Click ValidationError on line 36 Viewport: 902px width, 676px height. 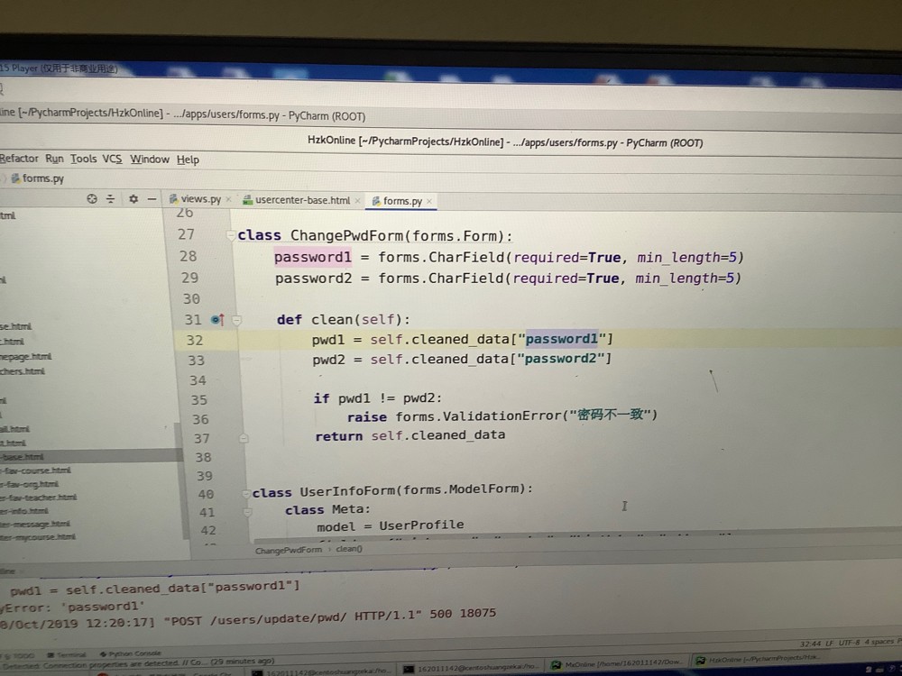point(502,416)
